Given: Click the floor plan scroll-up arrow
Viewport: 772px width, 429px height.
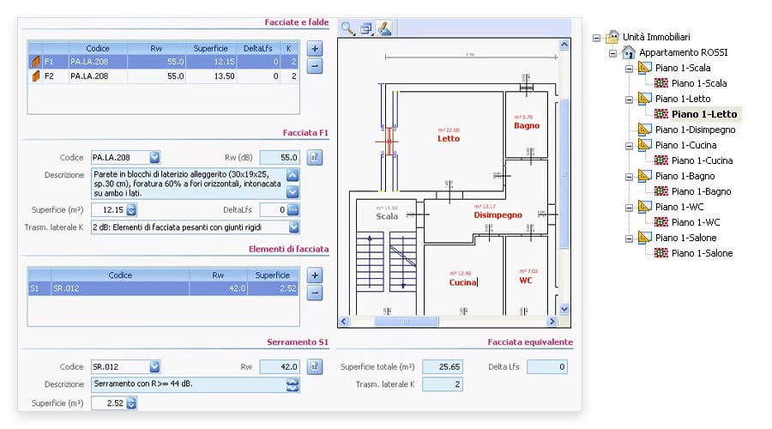Looking at the screenshot, I should [564, 45].
